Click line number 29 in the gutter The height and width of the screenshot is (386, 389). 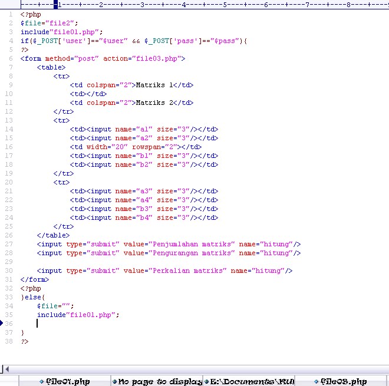[x=9, y=262]
